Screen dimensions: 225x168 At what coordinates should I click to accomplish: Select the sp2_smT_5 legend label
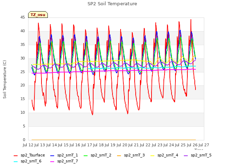tap(201, 155)
